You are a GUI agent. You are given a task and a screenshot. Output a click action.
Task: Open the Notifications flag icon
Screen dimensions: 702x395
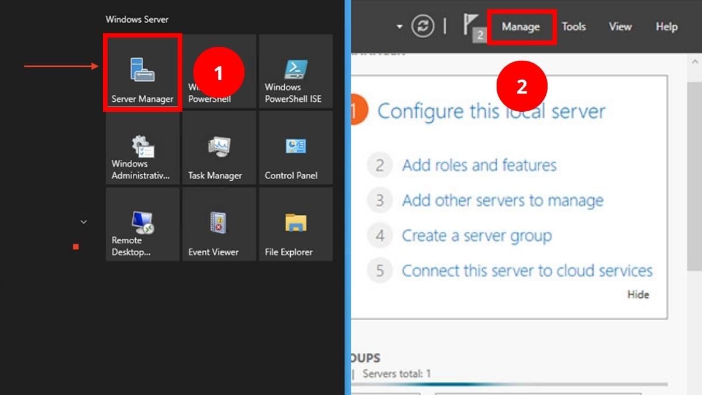point(474,27)
